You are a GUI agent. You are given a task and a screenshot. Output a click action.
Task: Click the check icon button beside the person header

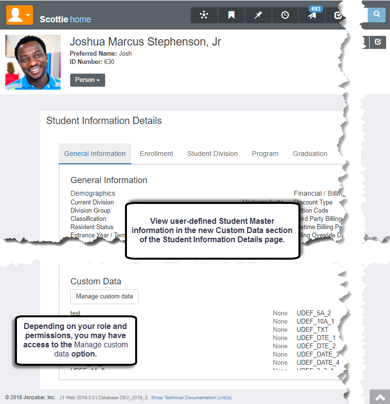coord(378,43)
